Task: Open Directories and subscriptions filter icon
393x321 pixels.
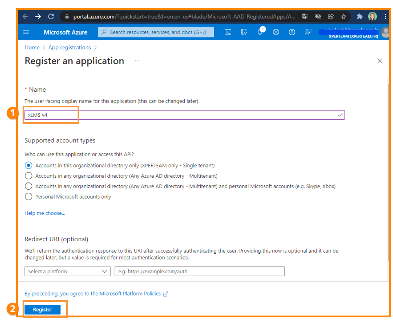Action: [x=244, y=32]
